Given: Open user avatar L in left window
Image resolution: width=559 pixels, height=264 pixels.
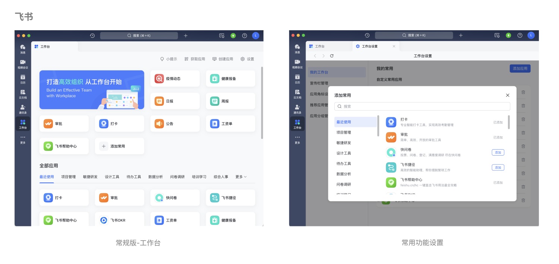Looking at the screenshot, I should 256,36.
